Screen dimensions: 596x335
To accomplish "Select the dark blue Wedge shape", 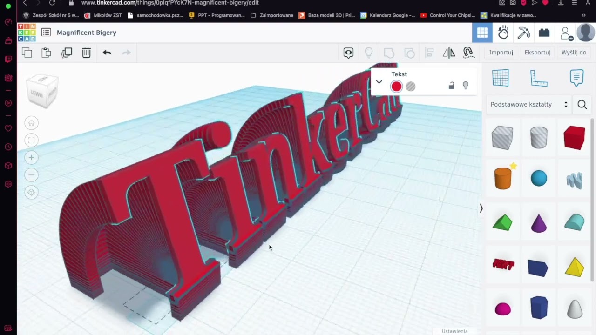I will click(538, 268).
